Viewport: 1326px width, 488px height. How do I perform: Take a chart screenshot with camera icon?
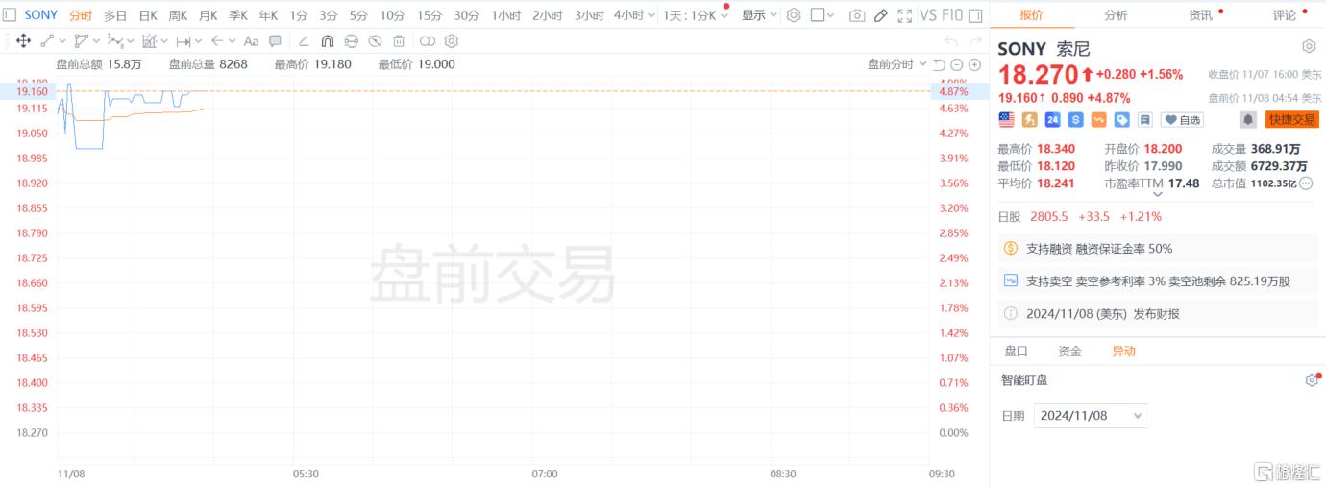pos(857,15)
